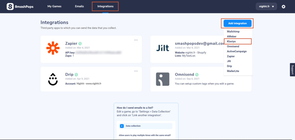Select the Integrations tab

point(105,6)
